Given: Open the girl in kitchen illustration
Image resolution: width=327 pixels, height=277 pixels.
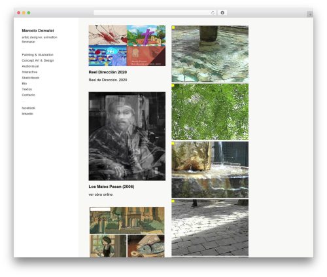Looking at the screenshot, I should click(x=108, y=246).
